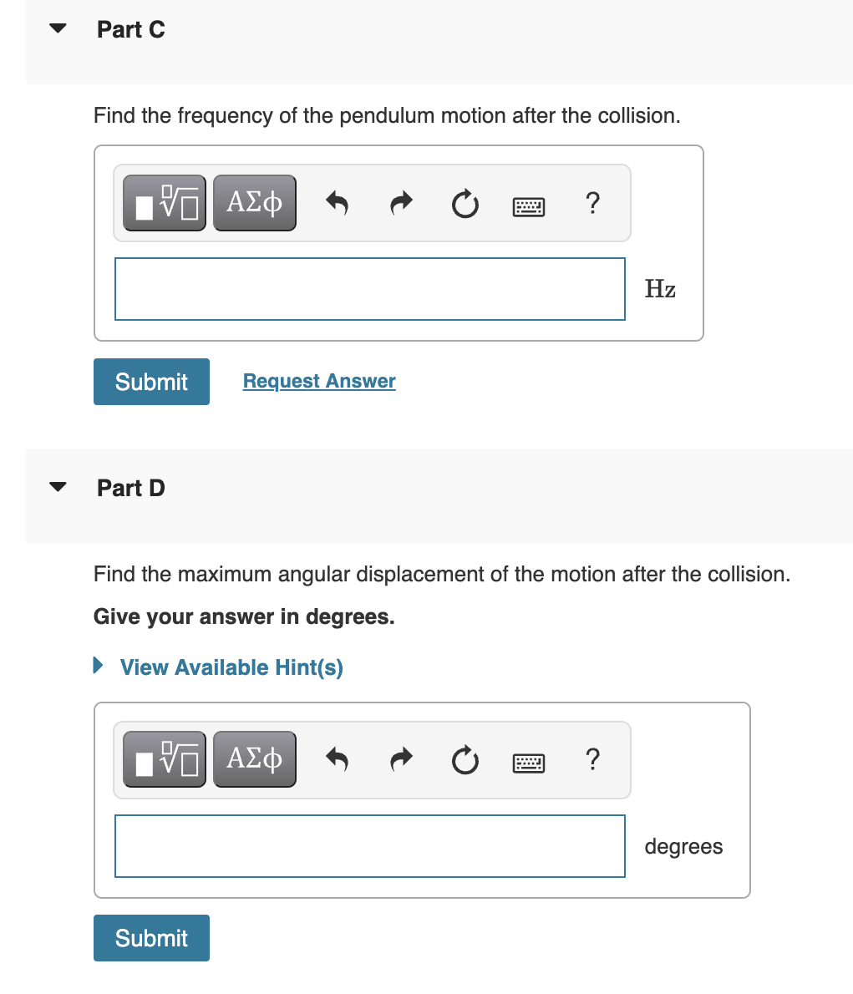The height and width of the screenshot is (994, 853).
Task: Click the Request Answer link
Action: coord(318,381)
